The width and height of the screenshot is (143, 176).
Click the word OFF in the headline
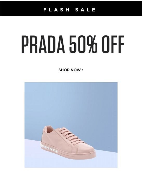pyautogui.click(x=113, y=44)
